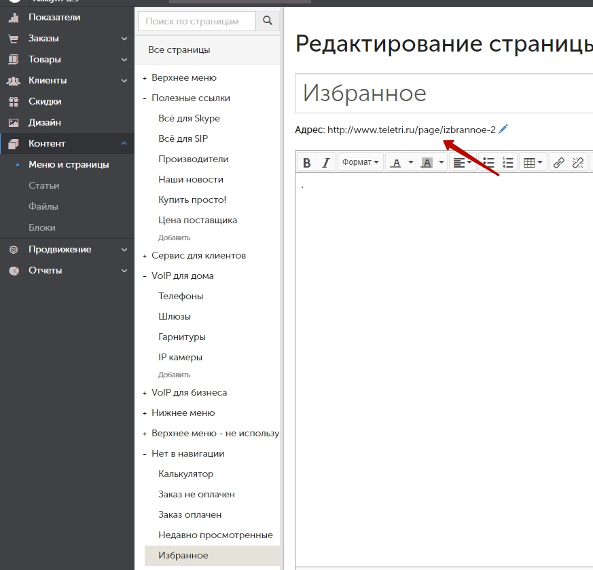
Task: Expand the Верхнее меню tree node
Action: [145, 78]
